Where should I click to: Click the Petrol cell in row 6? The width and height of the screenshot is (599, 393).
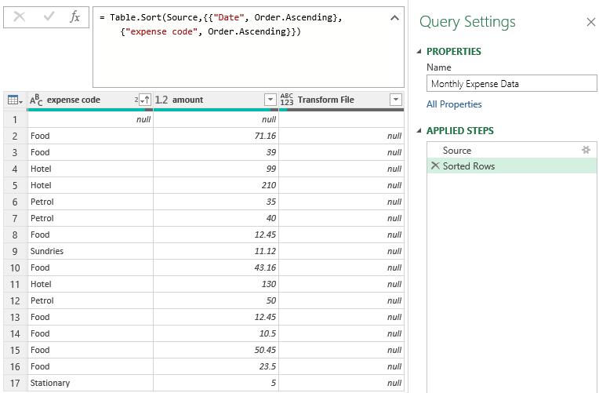[x=90, y=202]
